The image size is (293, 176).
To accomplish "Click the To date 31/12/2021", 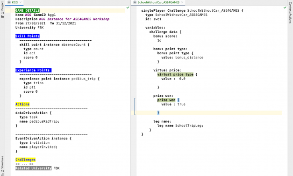I will pyautogui.click(x=66, y=23).
